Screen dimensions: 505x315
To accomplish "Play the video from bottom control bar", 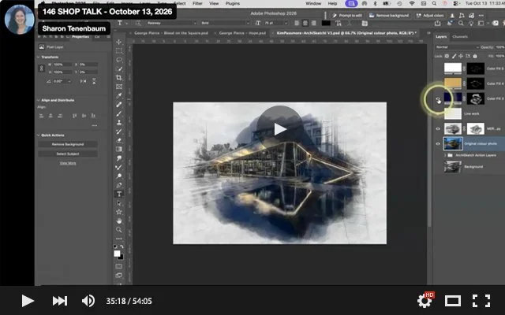I will coord(28,301).
